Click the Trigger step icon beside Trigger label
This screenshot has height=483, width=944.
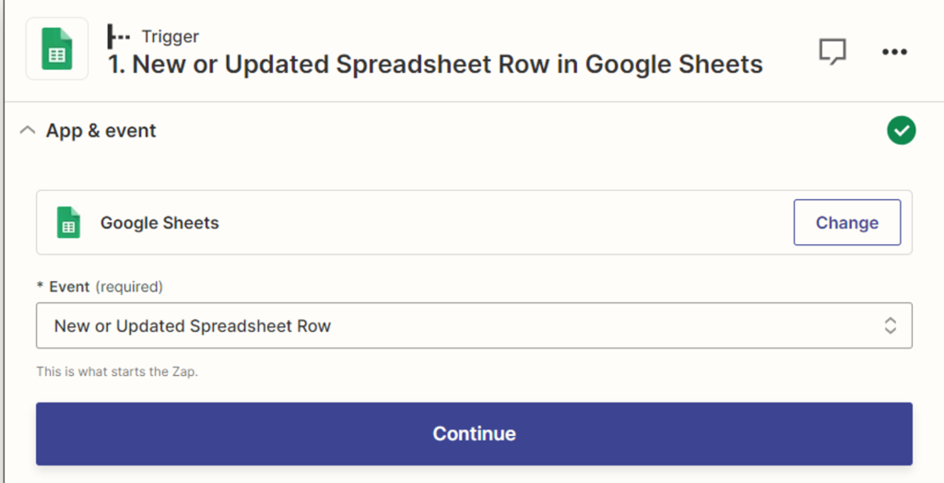pos(119,37)
